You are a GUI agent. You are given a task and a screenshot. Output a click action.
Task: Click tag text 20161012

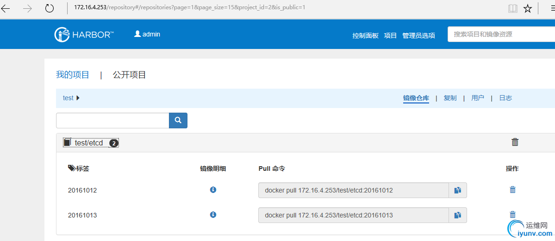coord(82,191)
